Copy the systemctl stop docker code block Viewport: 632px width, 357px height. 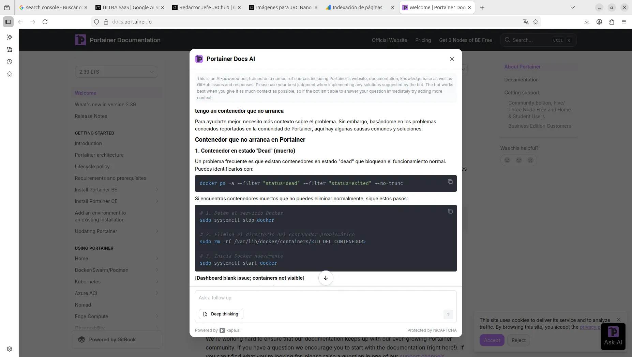450,211
